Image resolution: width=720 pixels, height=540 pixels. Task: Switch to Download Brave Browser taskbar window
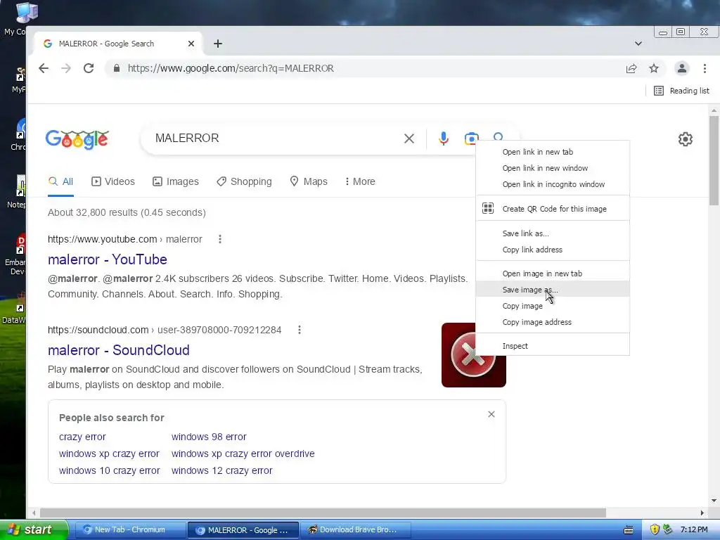pos(354,530)
